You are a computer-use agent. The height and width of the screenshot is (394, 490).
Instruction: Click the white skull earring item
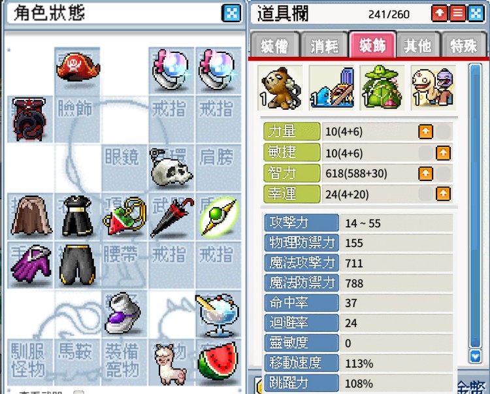click(171, 167)
